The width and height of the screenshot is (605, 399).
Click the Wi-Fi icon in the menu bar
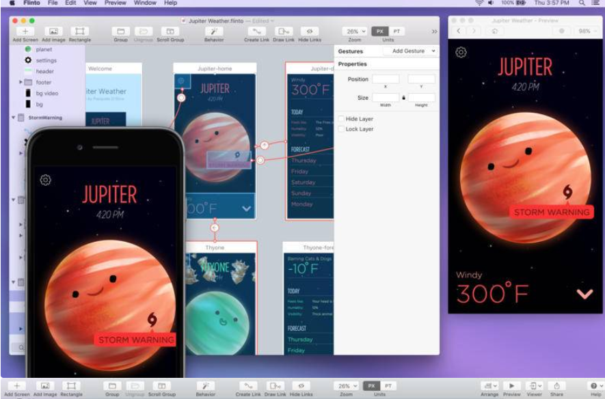[x=479, y=3]
